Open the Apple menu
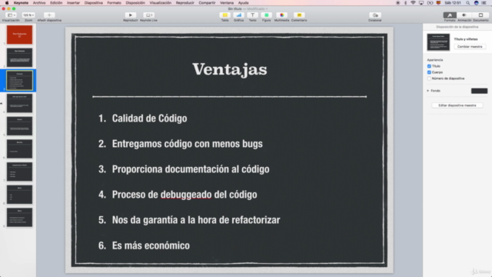 click(7, 3)
